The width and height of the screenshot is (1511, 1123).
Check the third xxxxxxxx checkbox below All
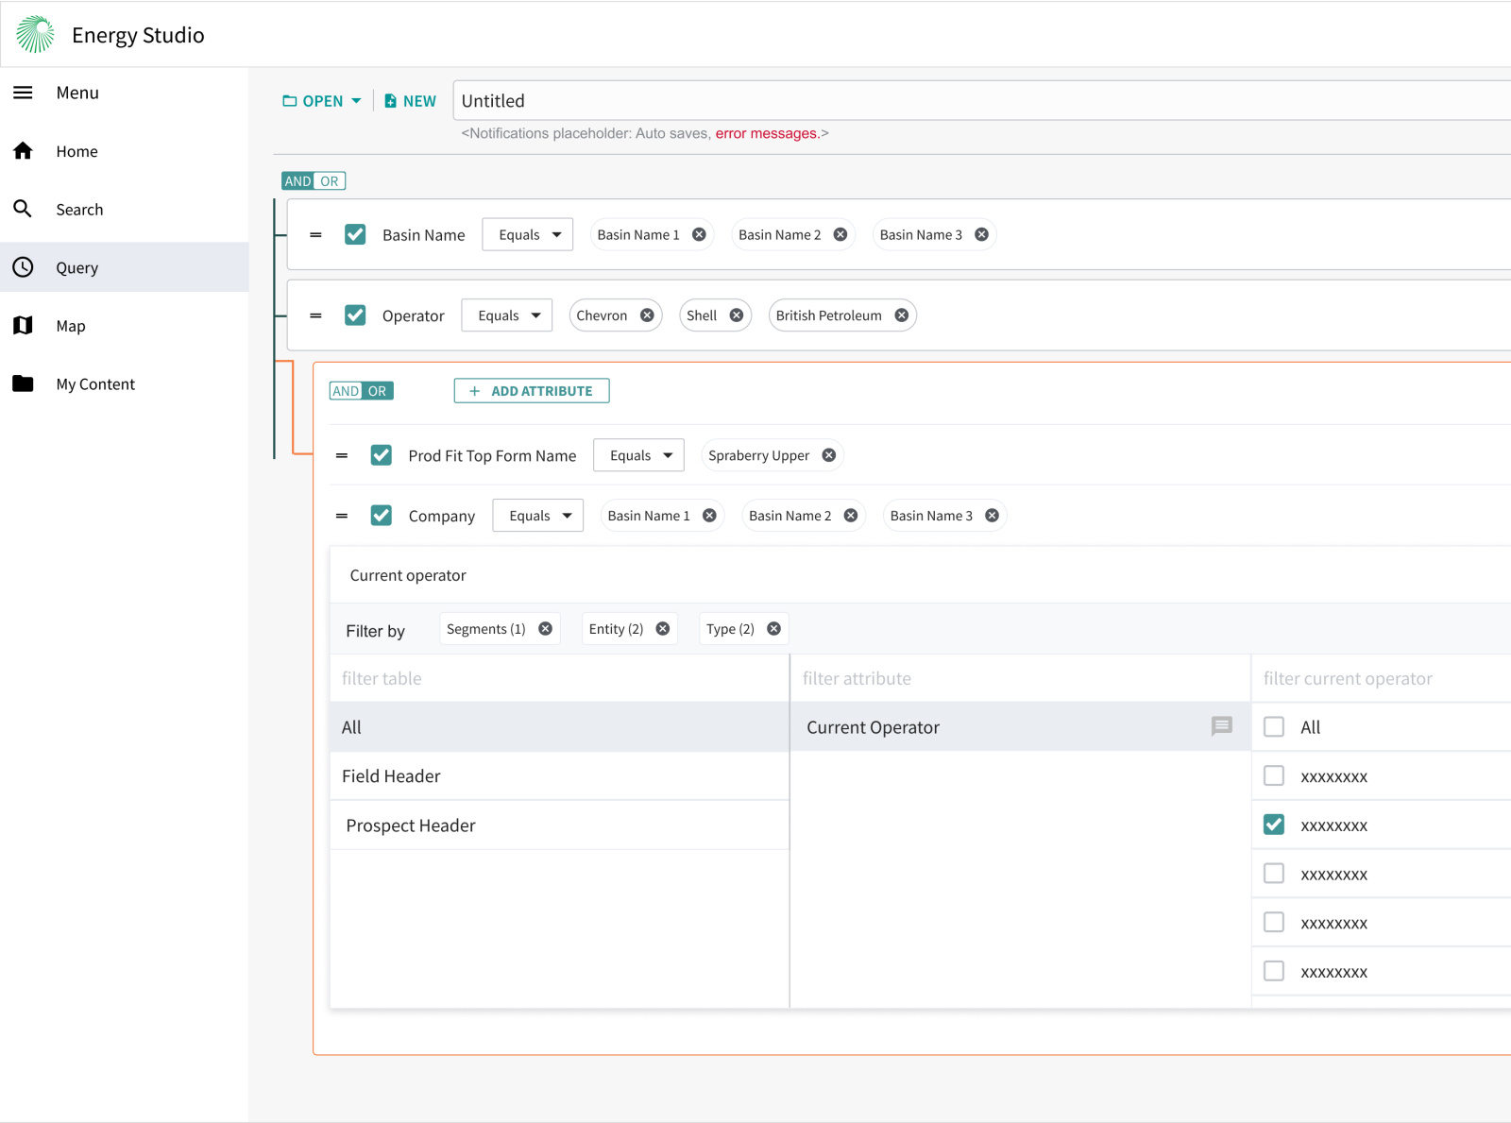[x=1274, y=874]
